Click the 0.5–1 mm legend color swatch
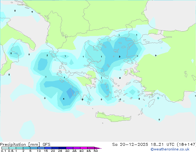The image size is (196, 152). click(12, 148)
